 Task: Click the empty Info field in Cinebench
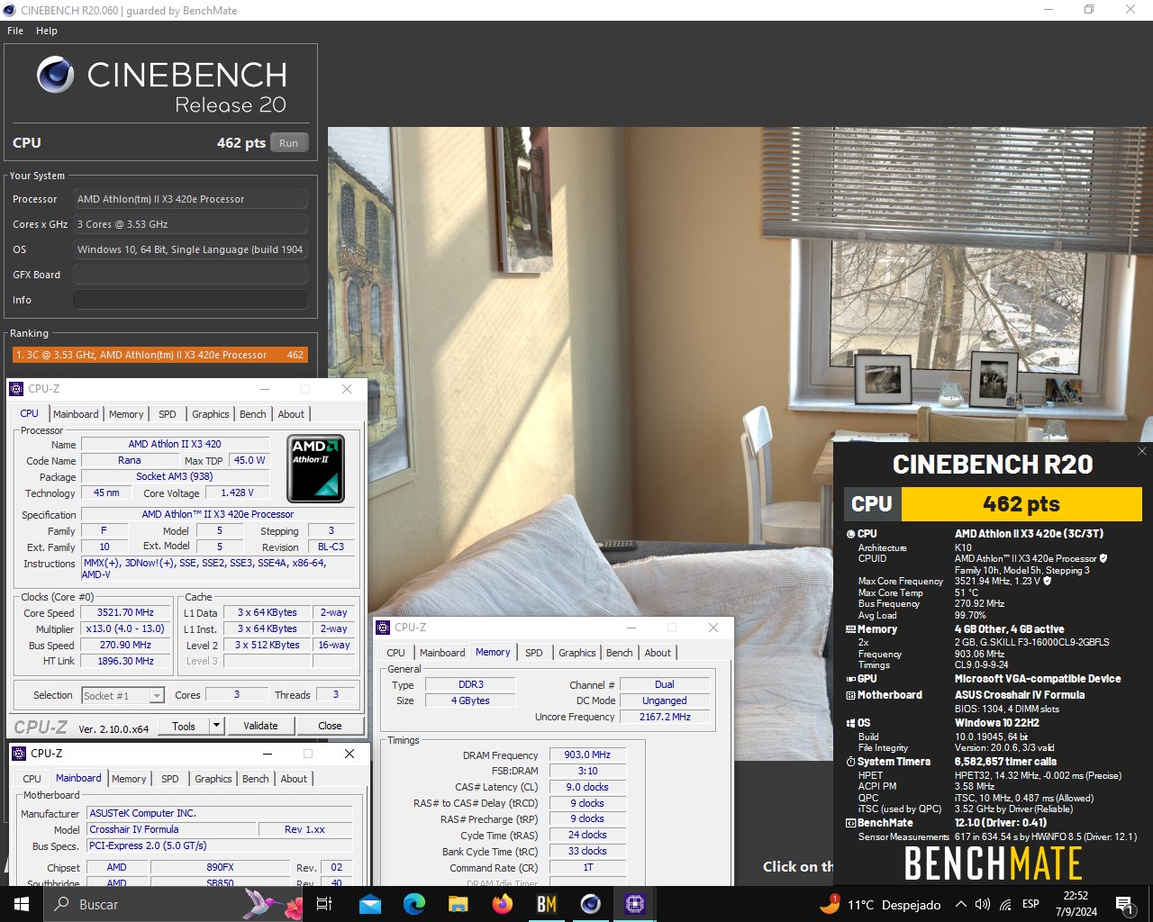coord(190,300)
